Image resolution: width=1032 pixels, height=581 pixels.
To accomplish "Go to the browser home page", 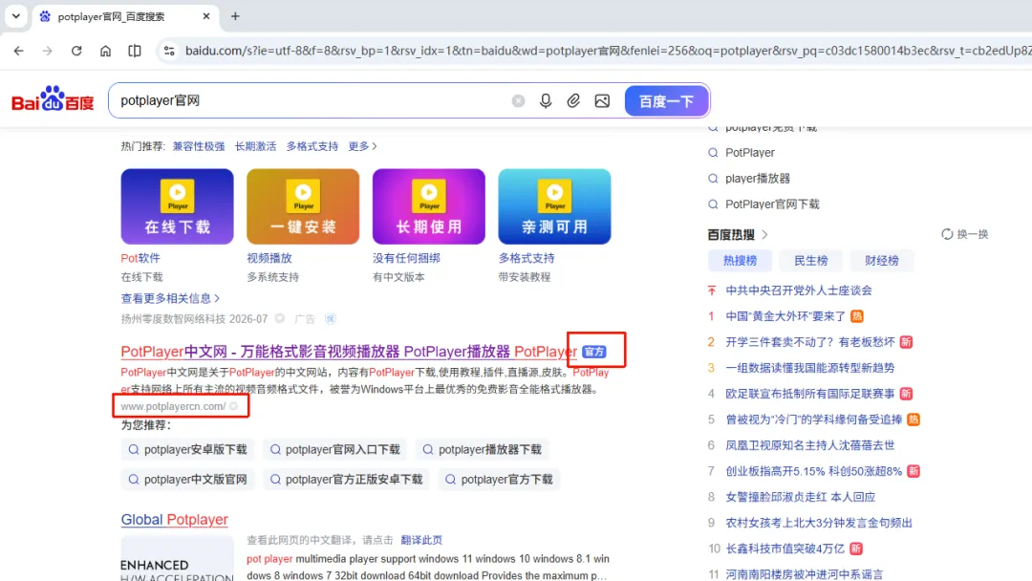I will pos(105,51).
